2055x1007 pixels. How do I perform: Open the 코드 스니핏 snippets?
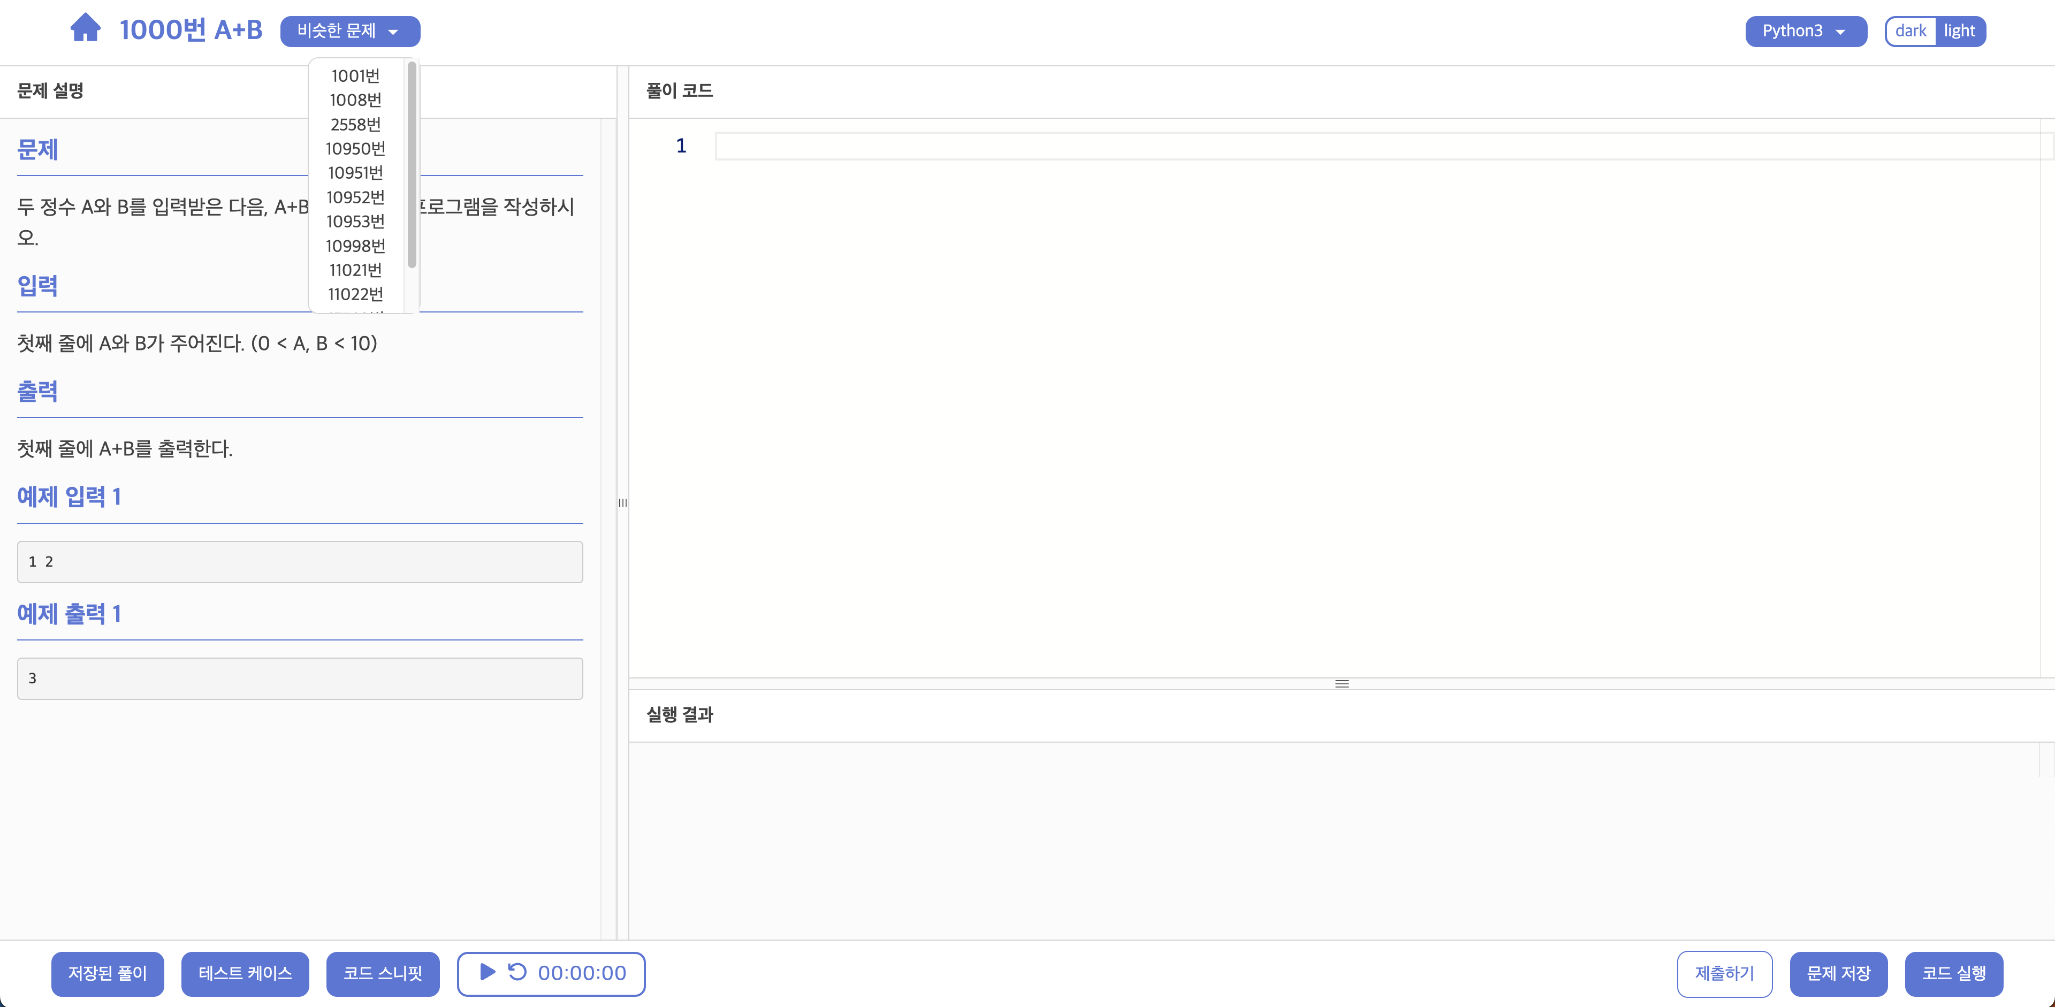pyautogui.click(x=382, y=973)
